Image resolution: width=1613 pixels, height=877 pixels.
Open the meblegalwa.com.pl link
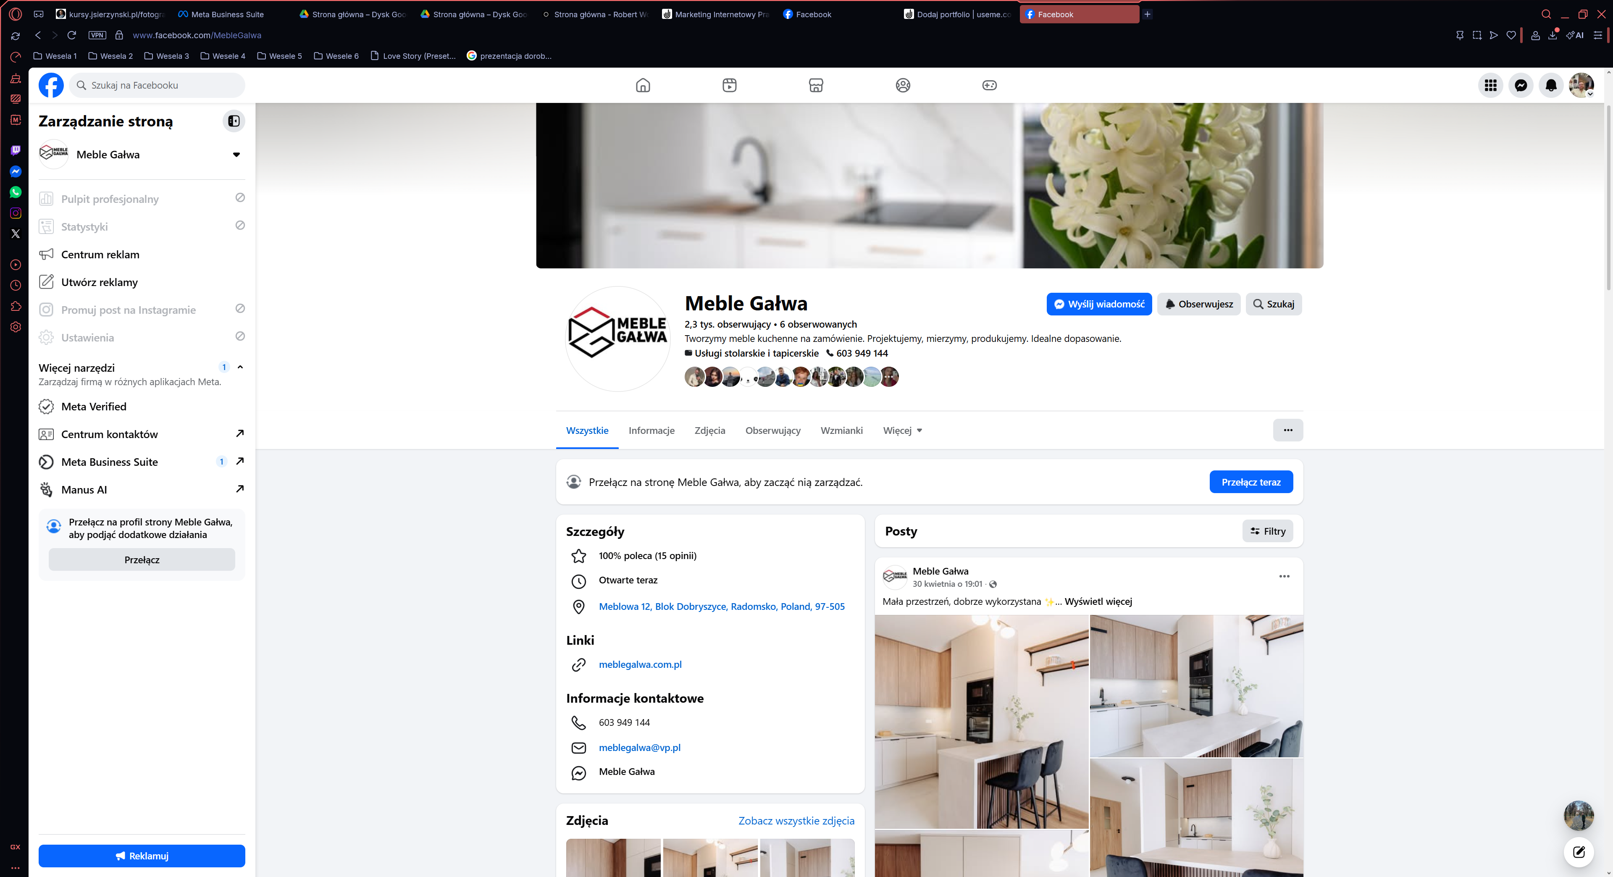(x=640, y=664)
